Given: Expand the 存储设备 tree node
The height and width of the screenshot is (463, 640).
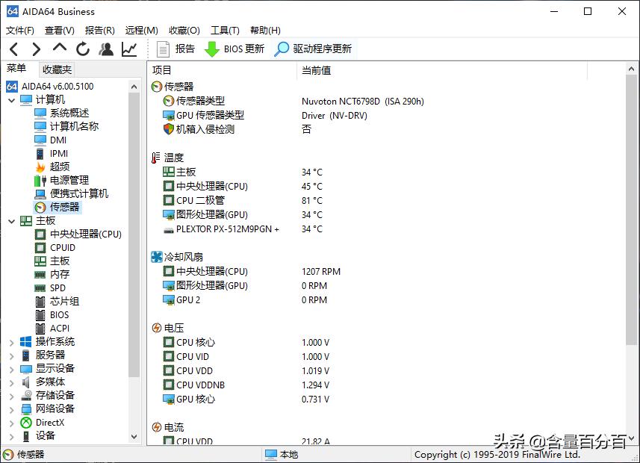Looking at the screenshot, I should 12,395.
